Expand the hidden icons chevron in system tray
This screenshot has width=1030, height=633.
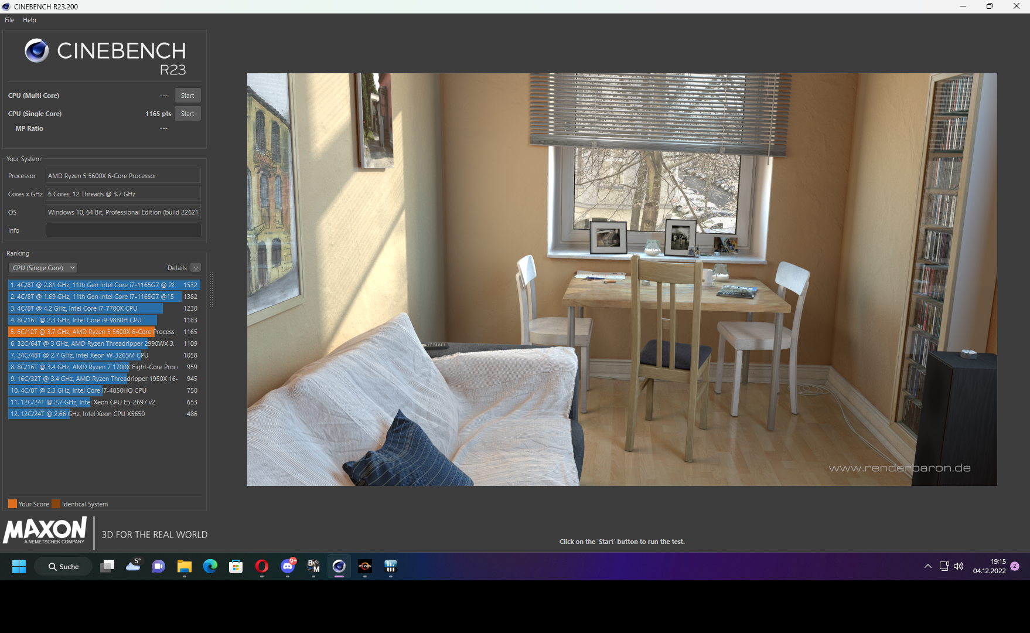[x=927, y=566]
